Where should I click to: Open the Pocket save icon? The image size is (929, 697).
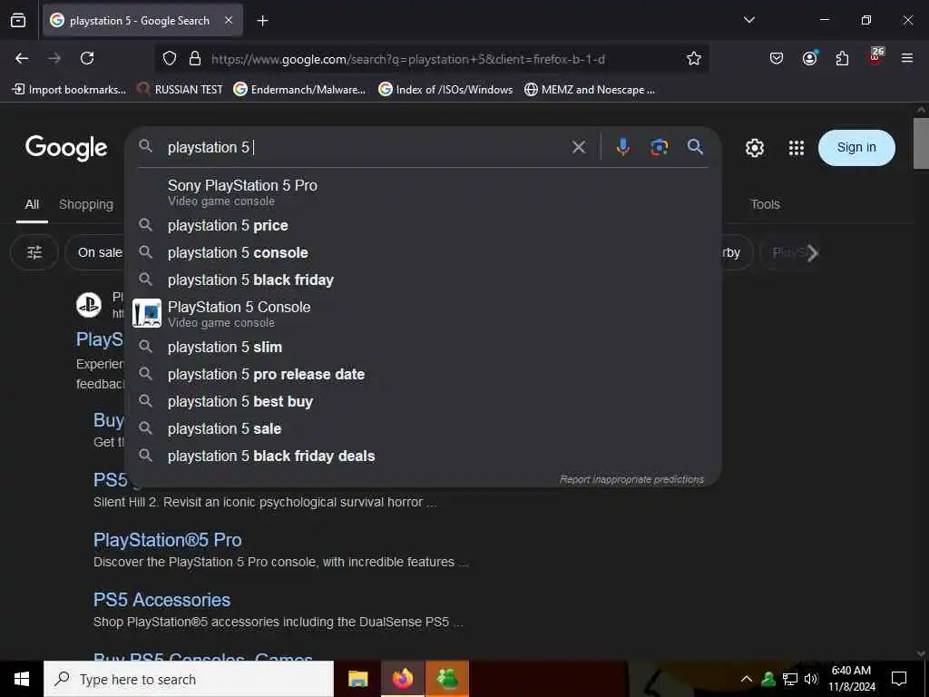777,58
